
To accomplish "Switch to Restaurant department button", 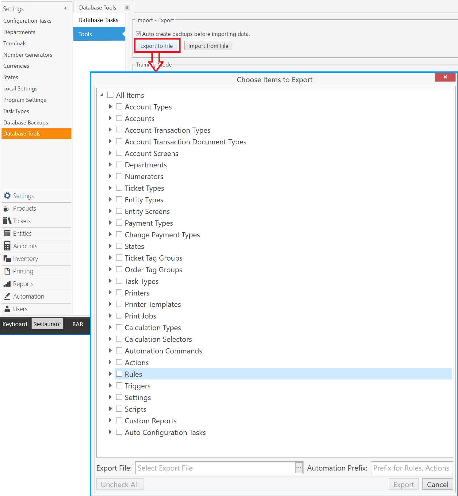I will pyautogui.click(x=47, y=324).
